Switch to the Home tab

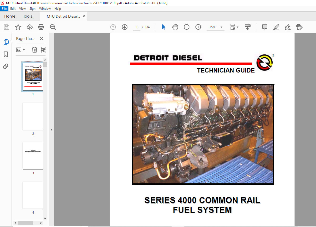point(10,16)
